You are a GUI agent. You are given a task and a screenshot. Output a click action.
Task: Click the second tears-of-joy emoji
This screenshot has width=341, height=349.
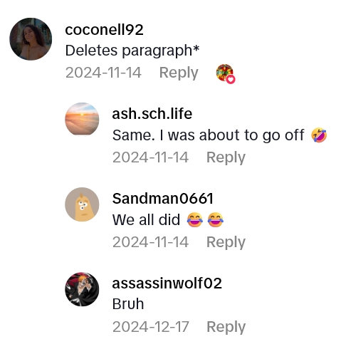click(216, 220)
